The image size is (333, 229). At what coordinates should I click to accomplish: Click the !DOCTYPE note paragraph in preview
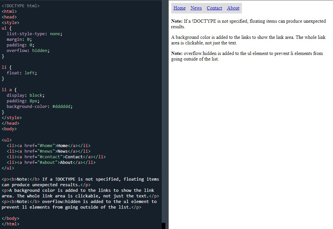click(x=248, y=24)
